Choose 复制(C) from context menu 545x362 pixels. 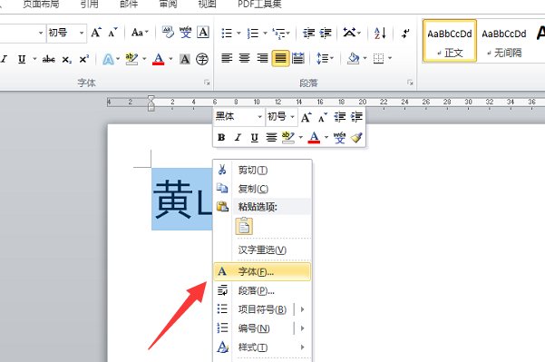click(262, 189)
